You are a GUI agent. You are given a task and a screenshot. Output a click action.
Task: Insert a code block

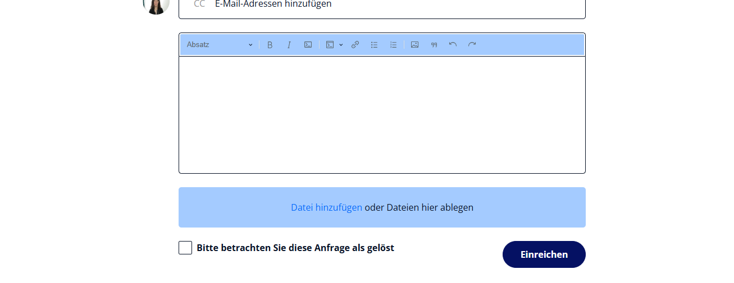(x=330, y=45)
